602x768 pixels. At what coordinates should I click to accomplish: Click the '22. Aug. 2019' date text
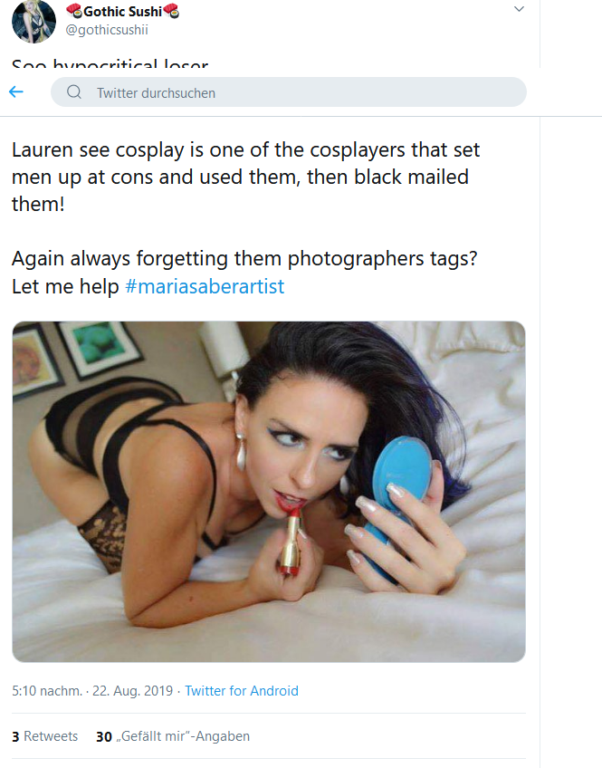(133, 691)
